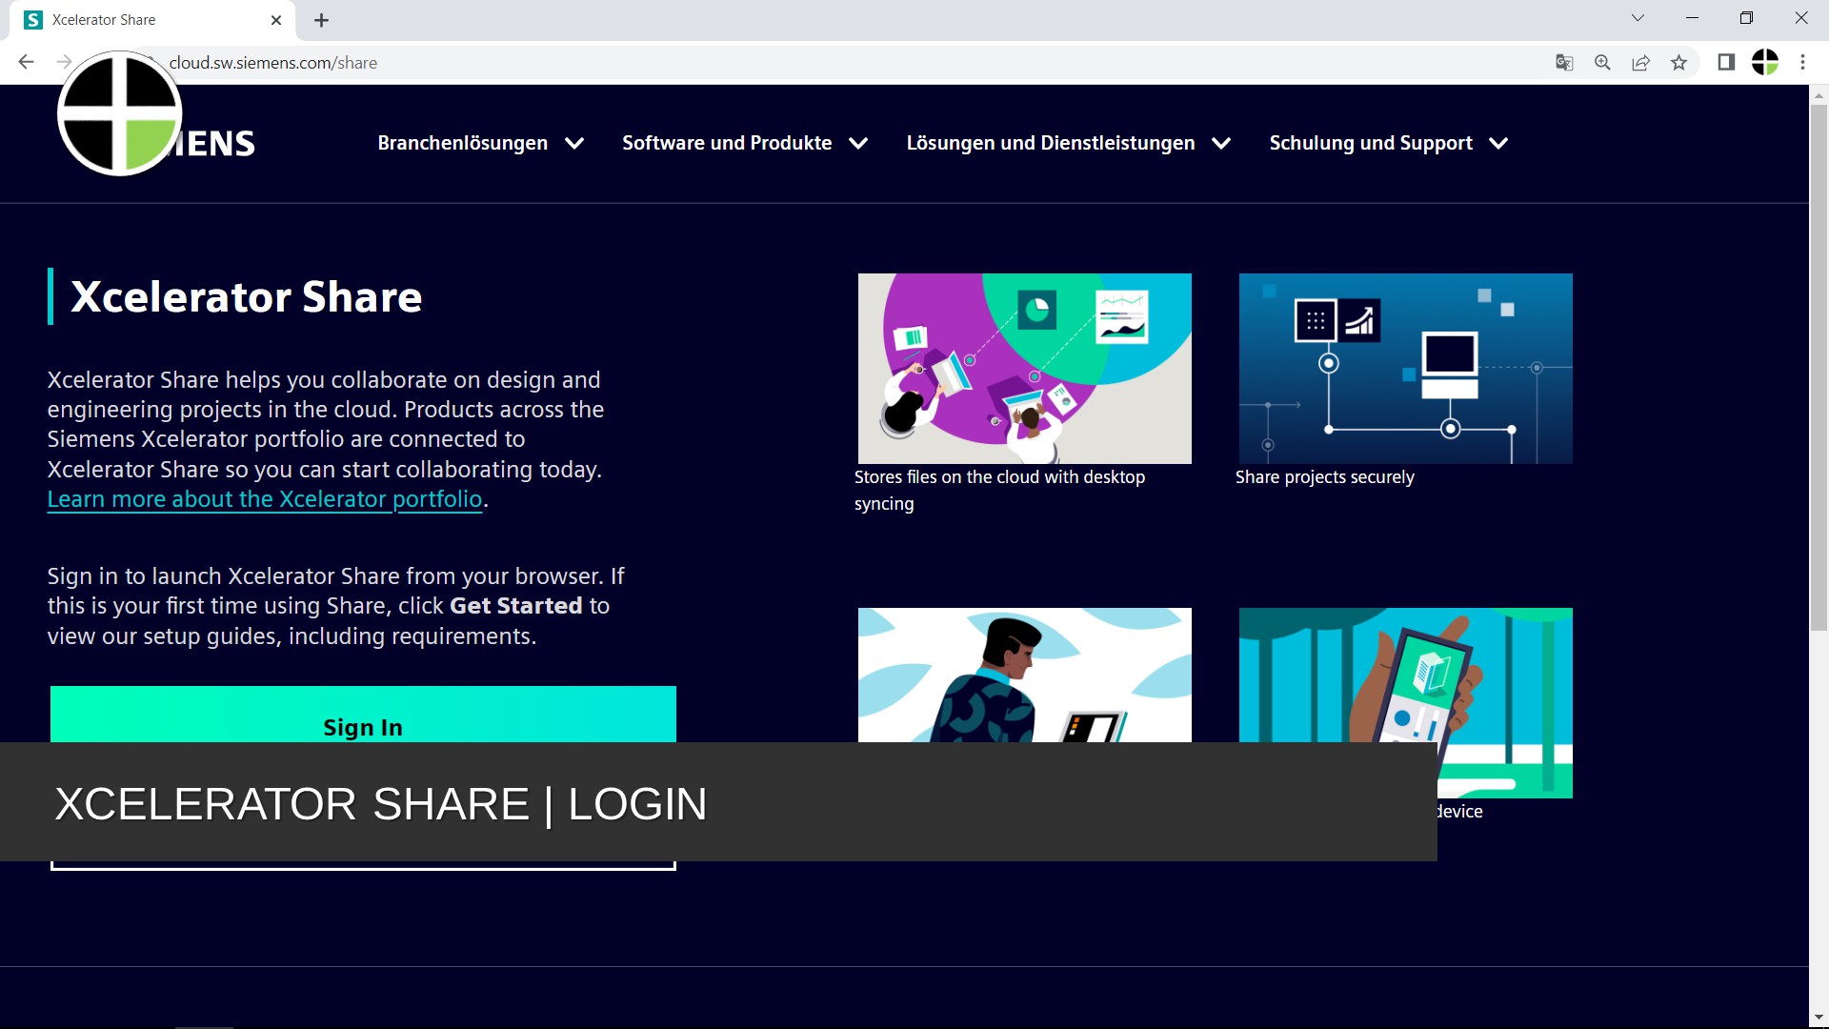Switch to the Xcelerator Share browser tab

(143, 19)
